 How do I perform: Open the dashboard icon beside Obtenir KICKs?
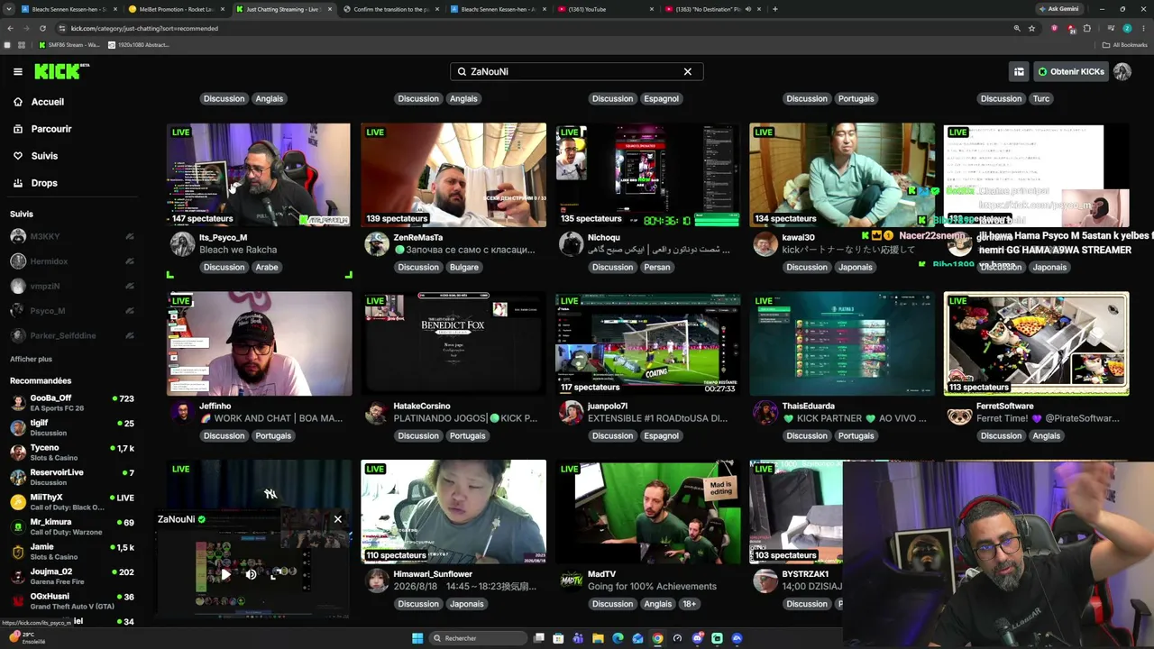click(x=1019, y=71)
